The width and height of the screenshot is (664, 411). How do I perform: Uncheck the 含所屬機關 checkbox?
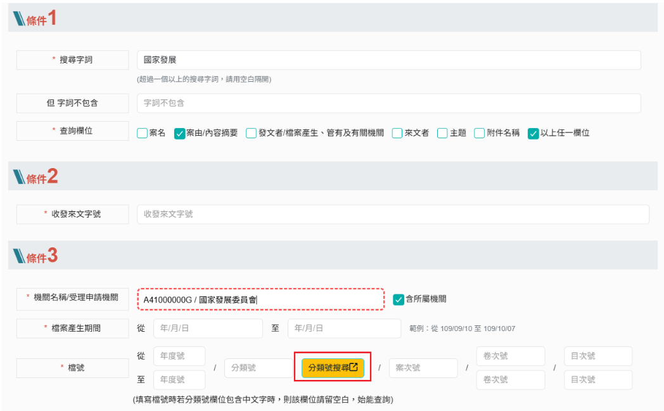(x=399, y=299)
